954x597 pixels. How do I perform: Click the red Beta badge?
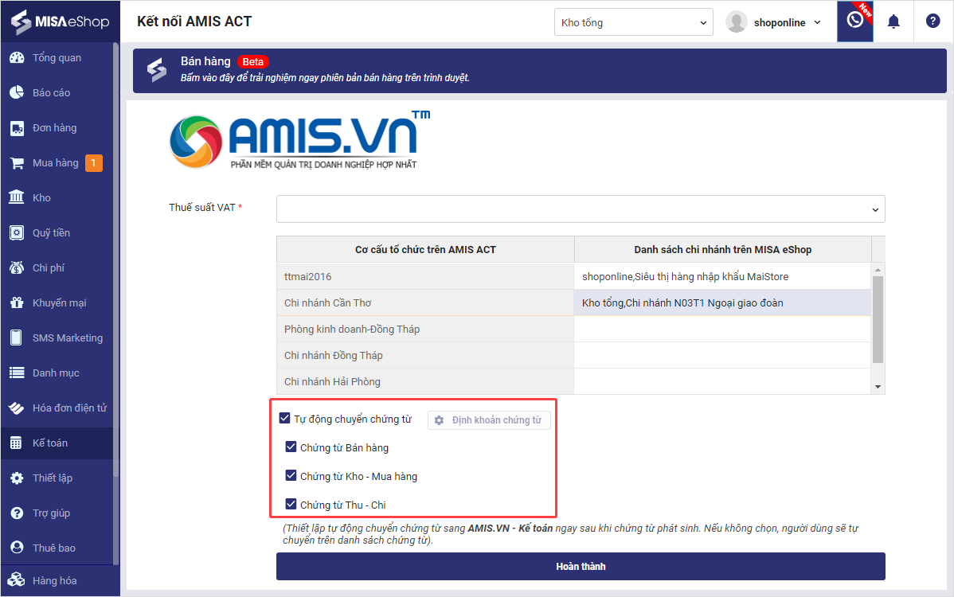pyautogui.click(x=252, y=62)
